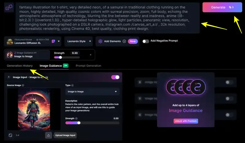Click the Generate button
This screenshot has width=245, height=143.
tap(222, 7)
